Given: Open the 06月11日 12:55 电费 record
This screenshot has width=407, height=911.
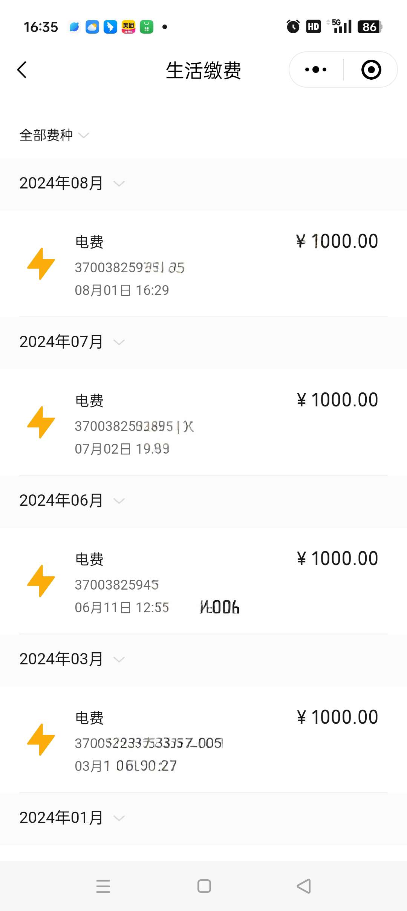Looking at the screenshot, I should click(x=203, y=581).
